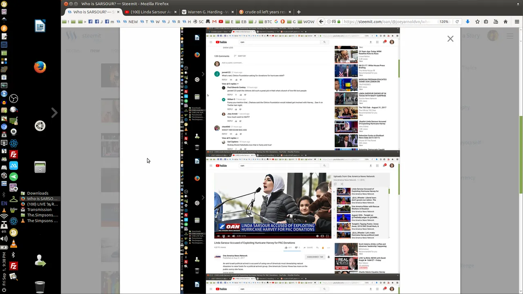This screenshot has height=294, width=523.
Task: Close the 'Who is SARSOUR?' tab
Action: (x=118, y=12)
